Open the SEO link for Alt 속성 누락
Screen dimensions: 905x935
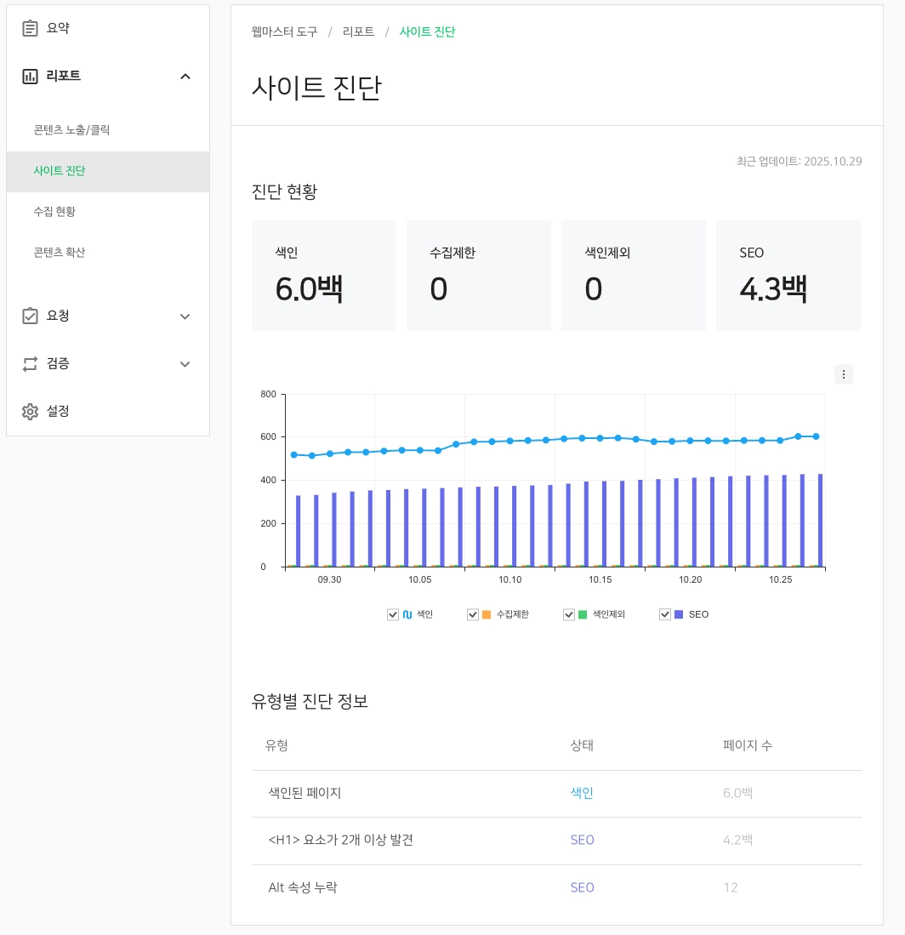[x=582, y=887]
